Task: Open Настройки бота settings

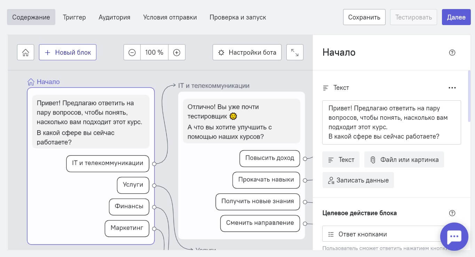Action: click(247, 52)
